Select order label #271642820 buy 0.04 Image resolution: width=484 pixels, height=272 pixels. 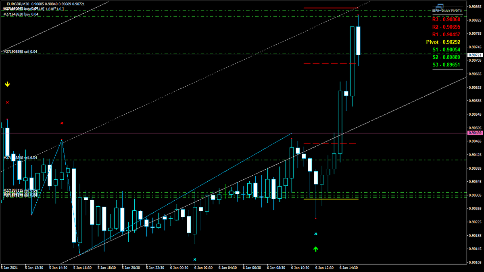click(21, 14)
